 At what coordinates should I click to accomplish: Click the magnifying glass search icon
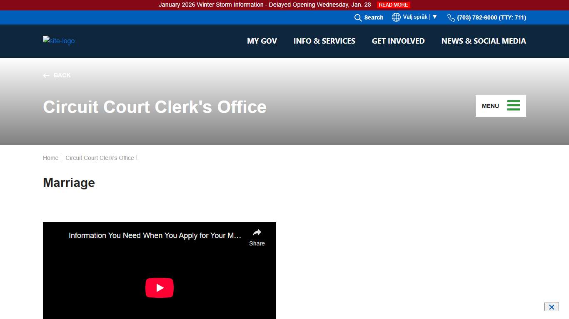[358, 17]
